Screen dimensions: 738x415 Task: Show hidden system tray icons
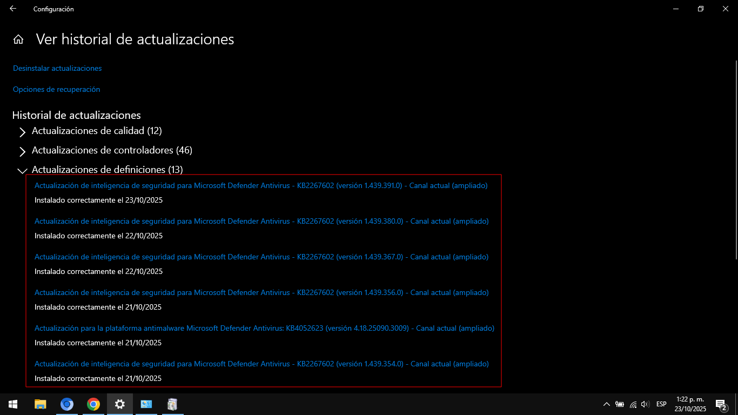pyautogui.click(x=606, y=404)
